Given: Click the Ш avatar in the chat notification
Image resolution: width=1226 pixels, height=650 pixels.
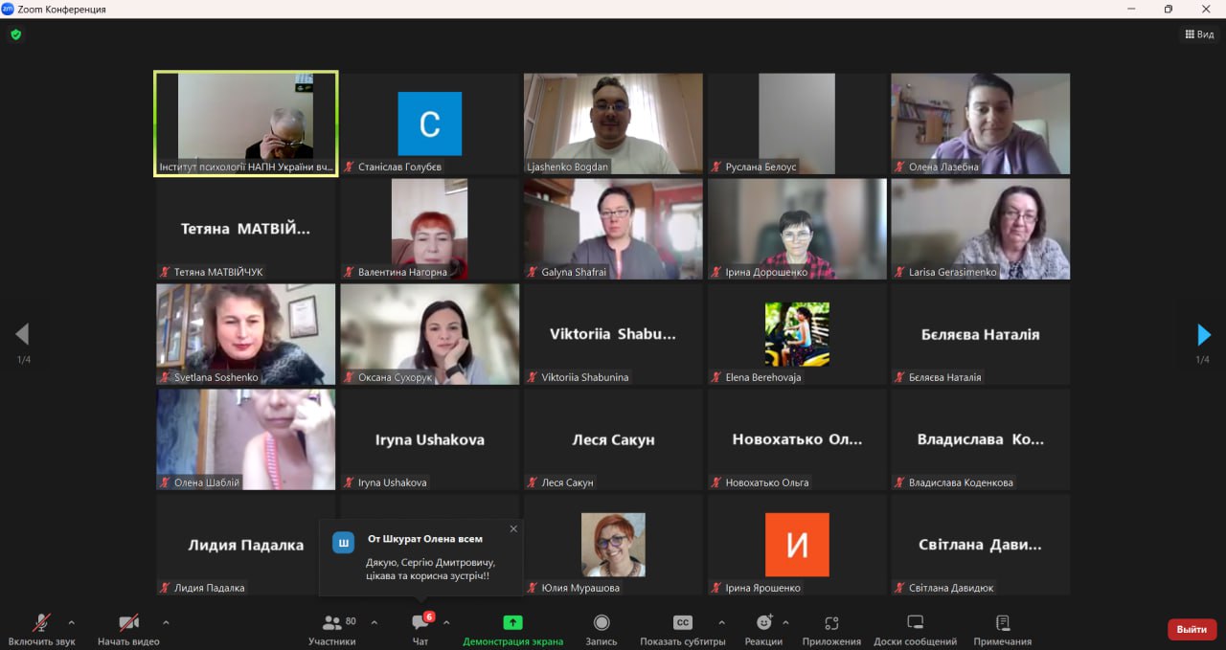Looking at the screenshot, I should [343, 543].
